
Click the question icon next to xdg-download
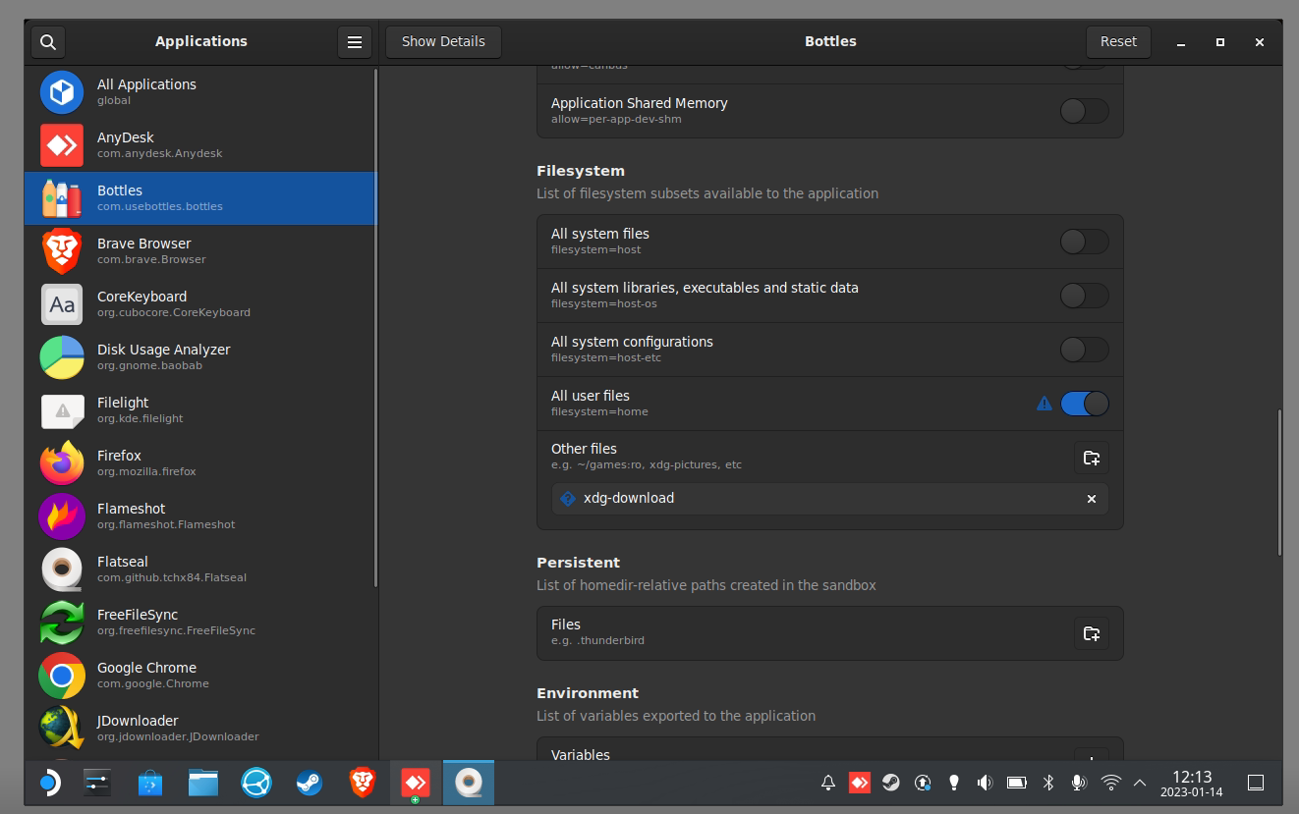[568, 499]
